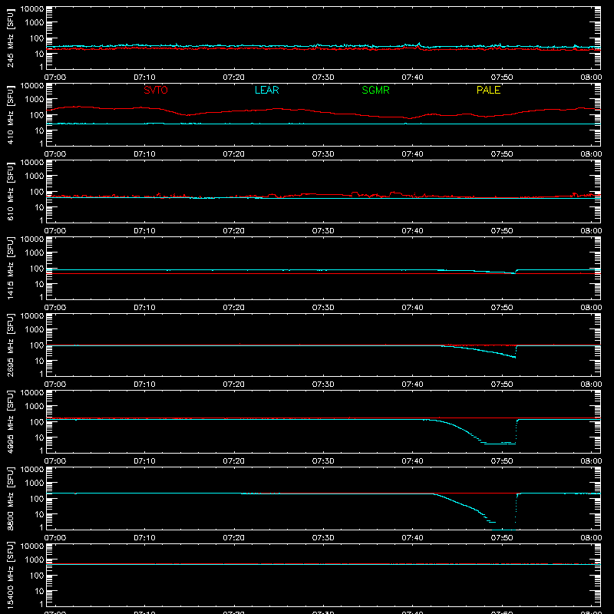Click the red SVTO station label
Image resolution: width=614 pixels, height=614 pixels.
pyautogui.click(x=156, y=90)
